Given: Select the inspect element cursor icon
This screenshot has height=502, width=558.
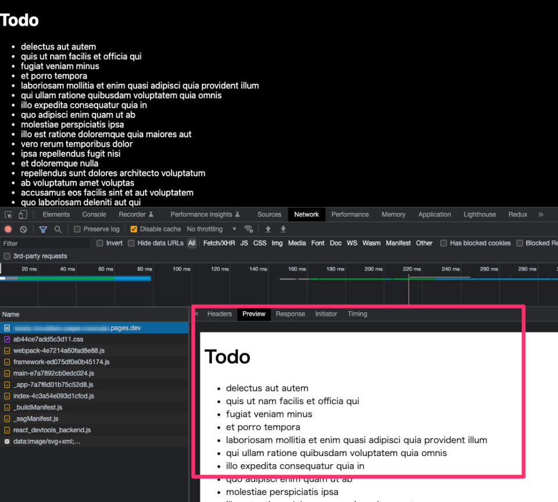Looking at the screenshot, I should pyautogui.click(x=9, y=215).
